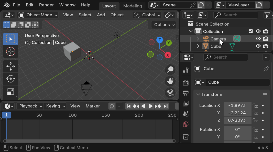Uncheck the Collection exclude checkbox
The height and width of the screenshot is (152, 273).
click(x=251, y=31)
